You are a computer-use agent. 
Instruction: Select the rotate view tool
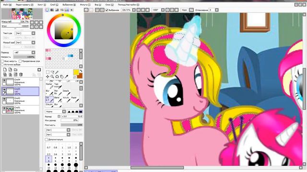[x=57, y=76]
